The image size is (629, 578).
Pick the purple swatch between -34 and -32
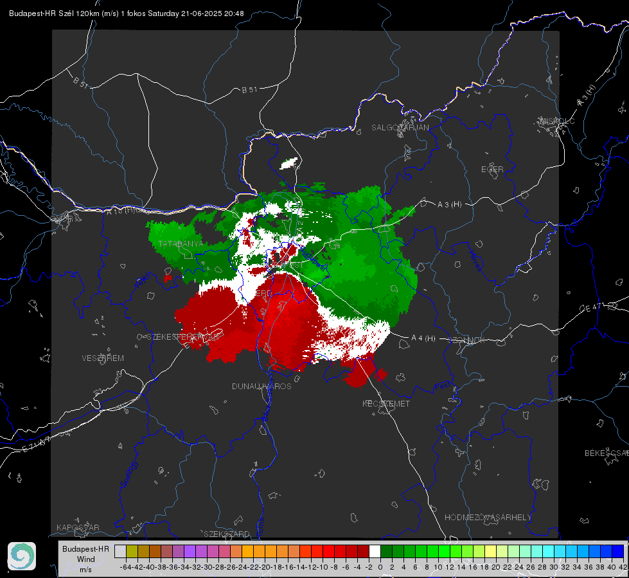(x=190, y=552)
